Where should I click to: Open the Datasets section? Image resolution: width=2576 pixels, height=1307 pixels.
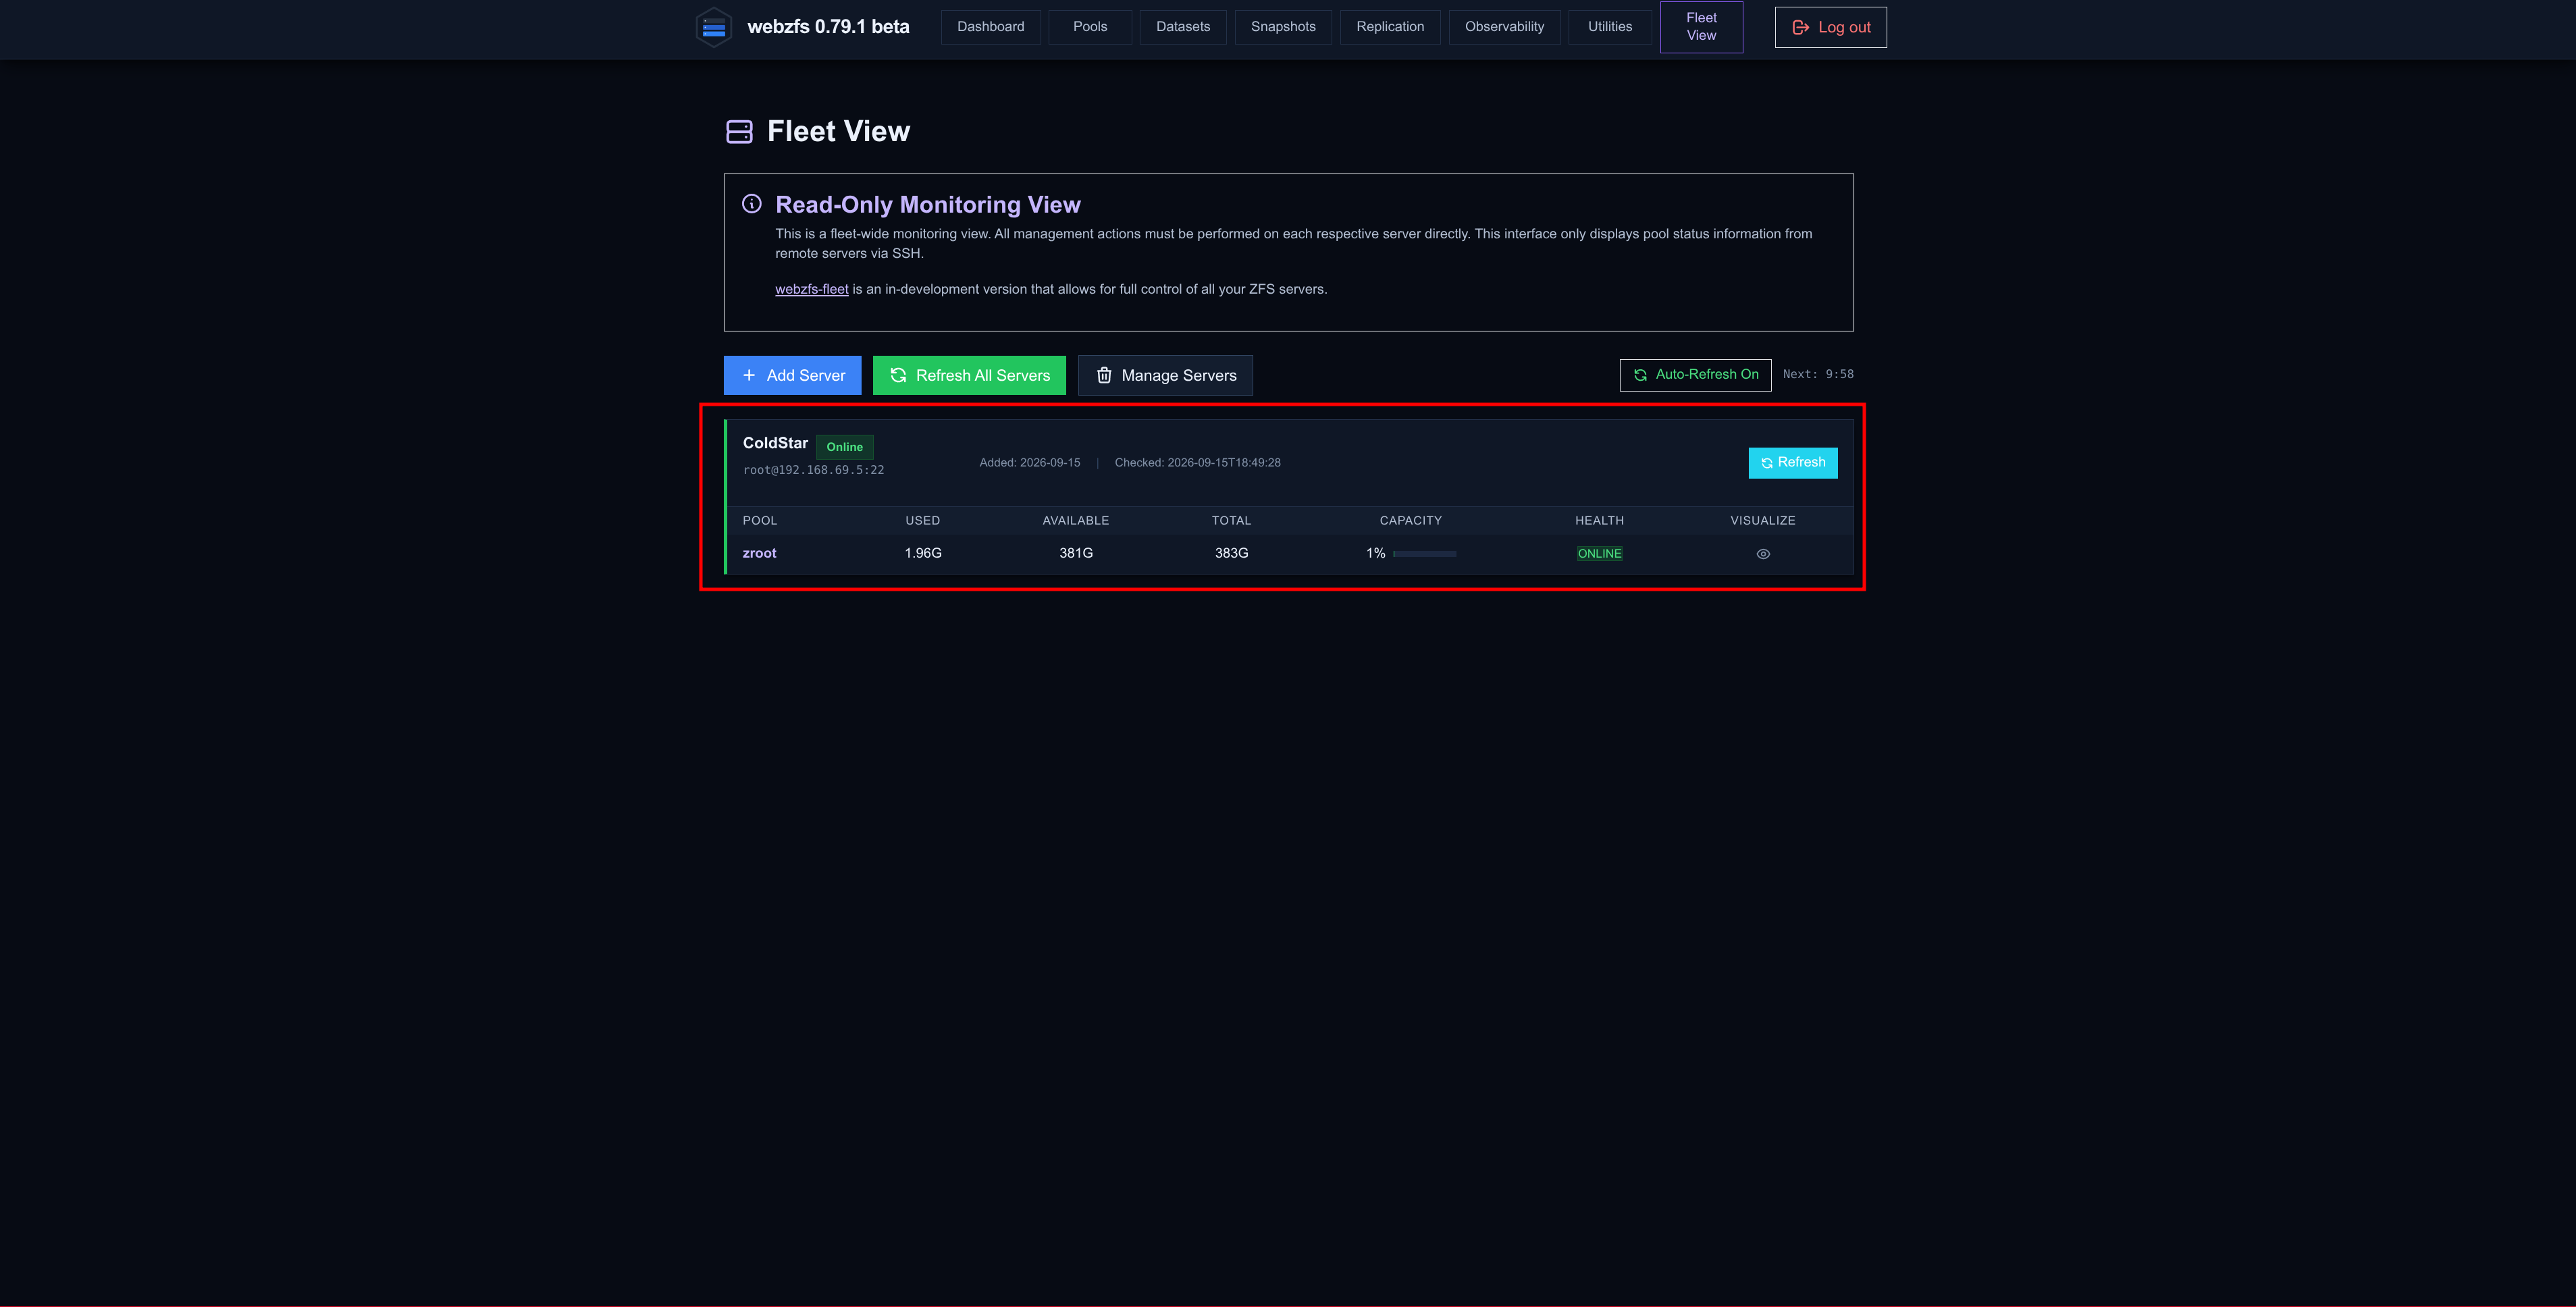[1183, 27]
